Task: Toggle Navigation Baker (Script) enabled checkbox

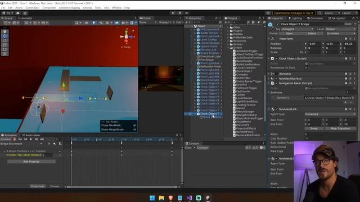Action: pos(276,83)
